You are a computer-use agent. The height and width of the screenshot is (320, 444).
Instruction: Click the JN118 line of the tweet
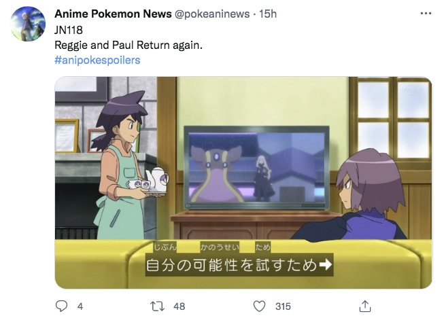point(69,30)
